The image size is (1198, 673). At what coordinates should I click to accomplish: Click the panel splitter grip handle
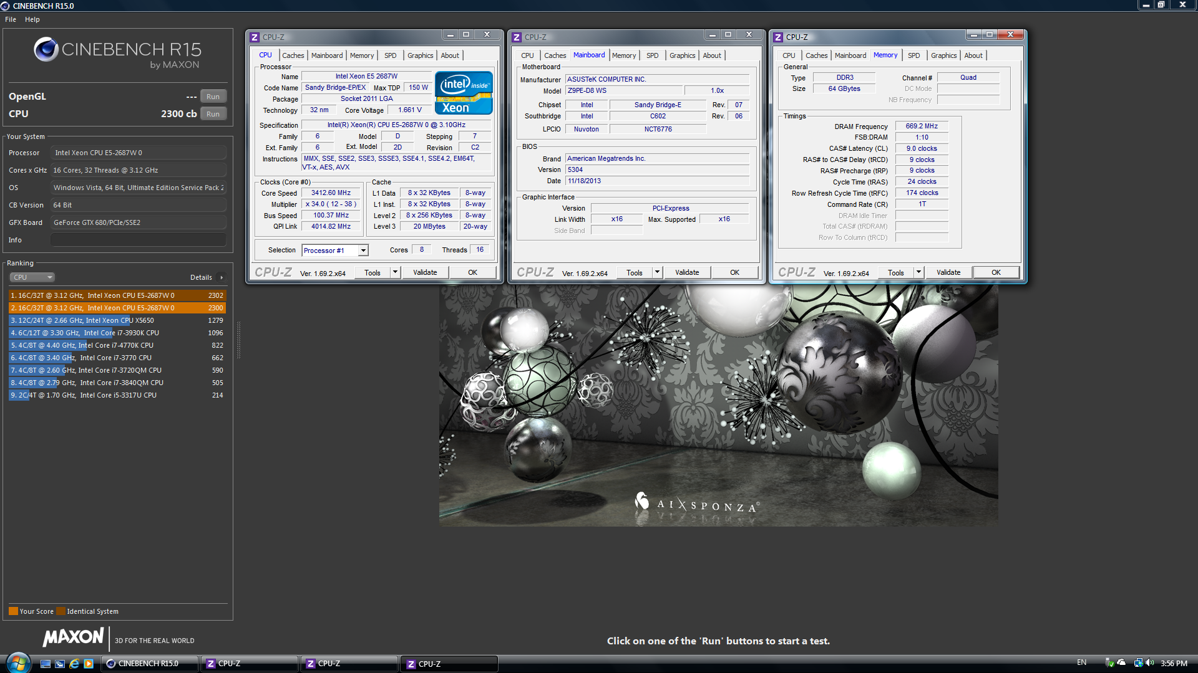tap(238, 340)
